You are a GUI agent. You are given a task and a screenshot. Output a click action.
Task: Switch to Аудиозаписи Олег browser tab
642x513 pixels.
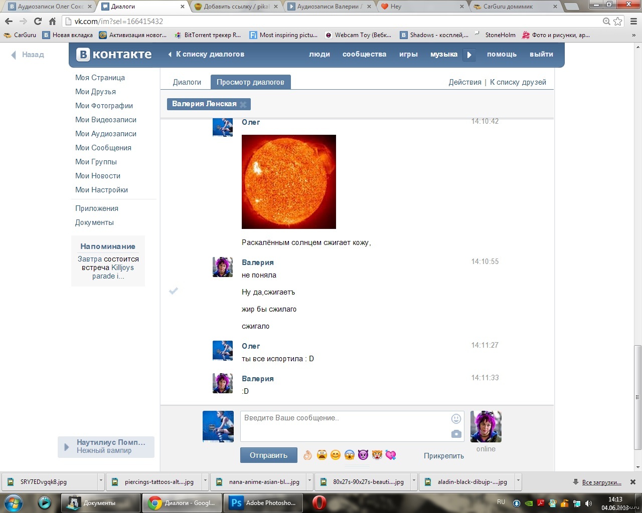pos(50,7)
